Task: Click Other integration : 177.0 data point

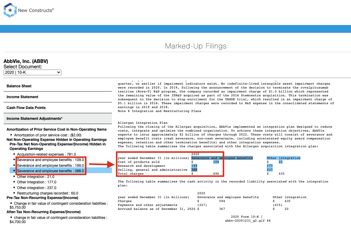Action: (37, 182)
